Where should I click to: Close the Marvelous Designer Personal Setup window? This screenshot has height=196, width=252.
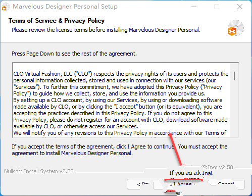click(x=240, y=7)
